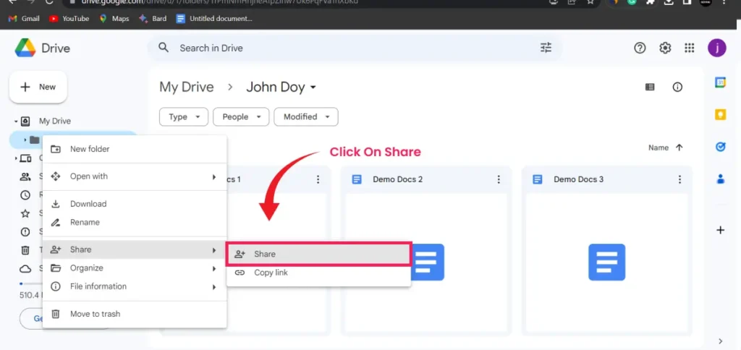Expand the Type filter dropdown
The image size is (741, 350).
184,116
